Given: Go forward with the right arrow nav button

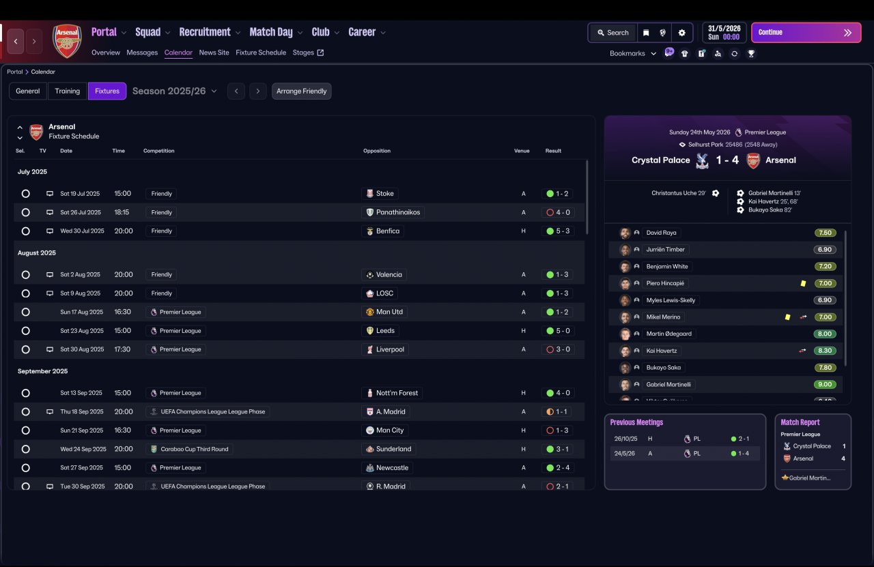Looking at the screenshot, I should pyautogui.click(x=33, y=41).
